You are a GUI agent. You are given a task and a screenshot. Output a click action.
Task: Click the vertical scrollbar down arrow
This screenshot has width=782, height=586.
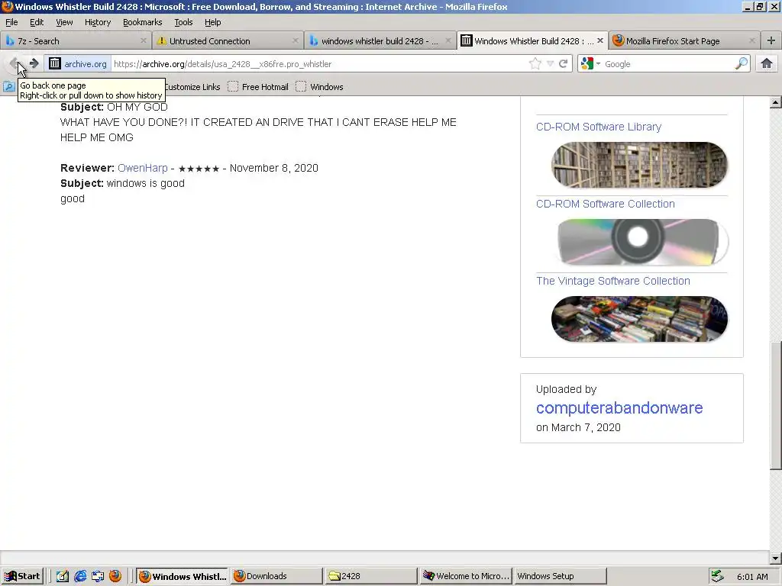click(775, 558)
